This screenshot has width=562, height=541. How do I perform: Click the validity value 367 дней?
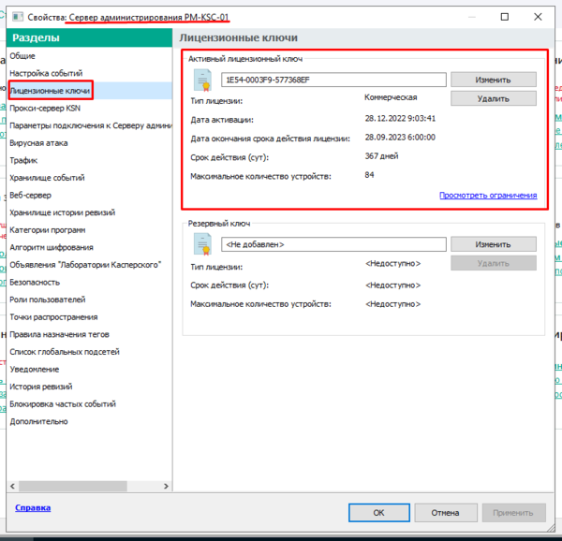pos(381,156)
